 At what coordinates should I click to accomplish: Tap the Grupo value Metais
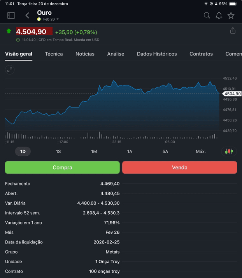113,252
